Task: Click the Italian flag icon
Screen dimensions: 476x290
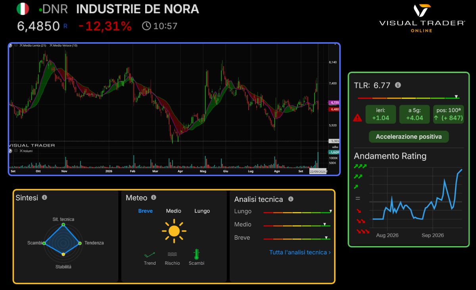Action: point(23,9)
